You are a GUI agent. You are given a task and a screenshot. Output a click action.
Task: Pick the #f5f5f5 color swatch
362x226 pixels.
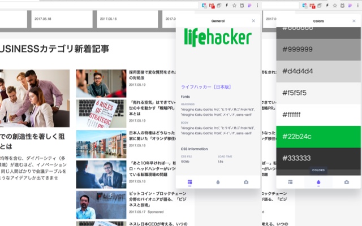pyautogui.click(x=318, y=93)
